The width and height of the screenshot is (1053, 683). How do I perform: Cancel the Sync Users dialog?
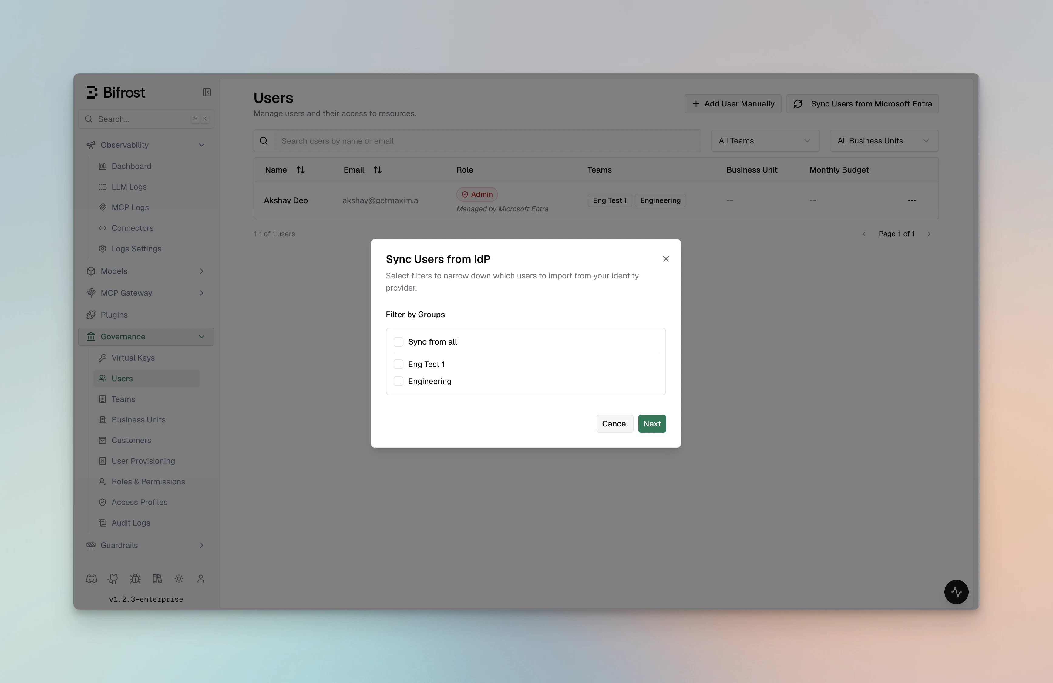coord(614,423)
